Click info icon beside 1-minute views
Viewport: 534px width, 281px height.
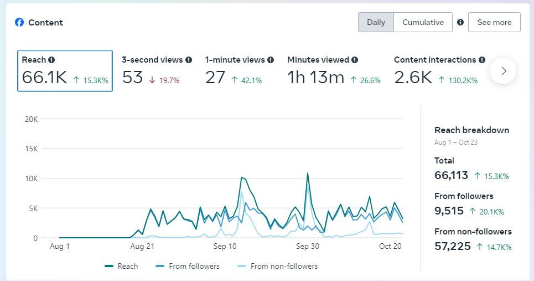click(x=271, y=60)
